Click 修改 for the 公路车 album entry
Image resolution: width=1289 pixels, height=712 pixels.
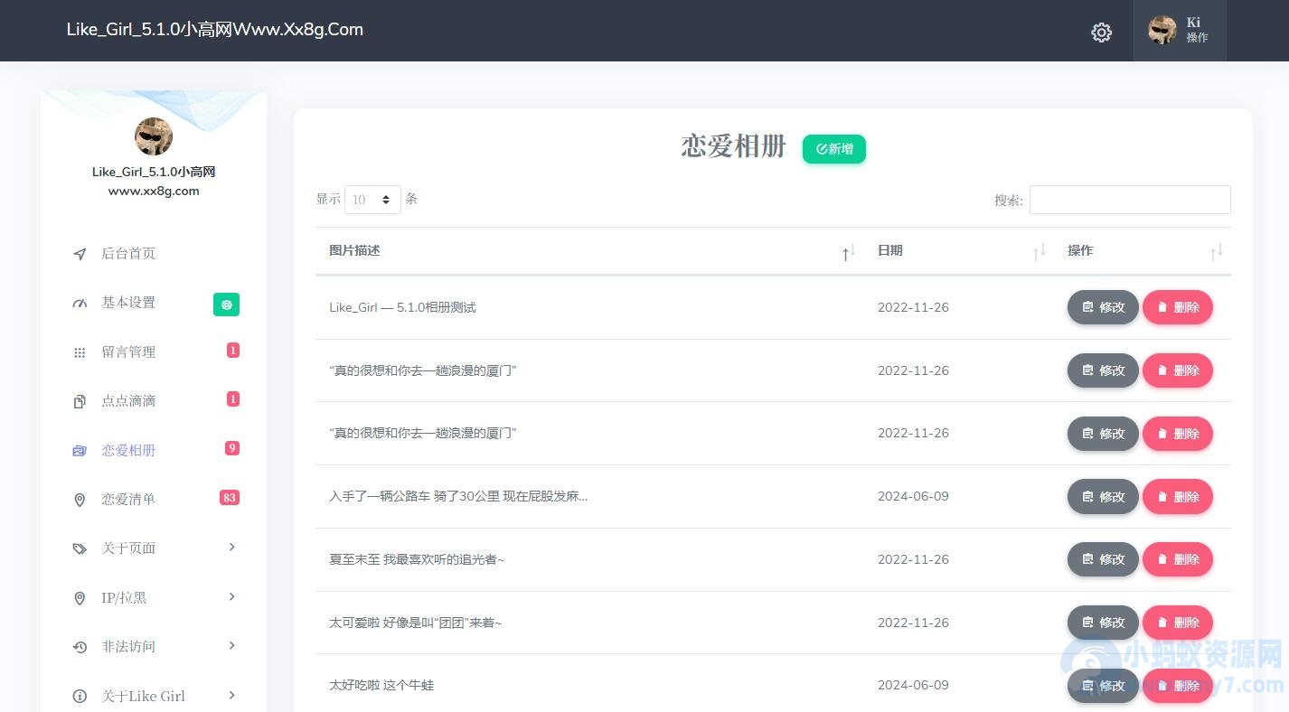point(1103,496)
